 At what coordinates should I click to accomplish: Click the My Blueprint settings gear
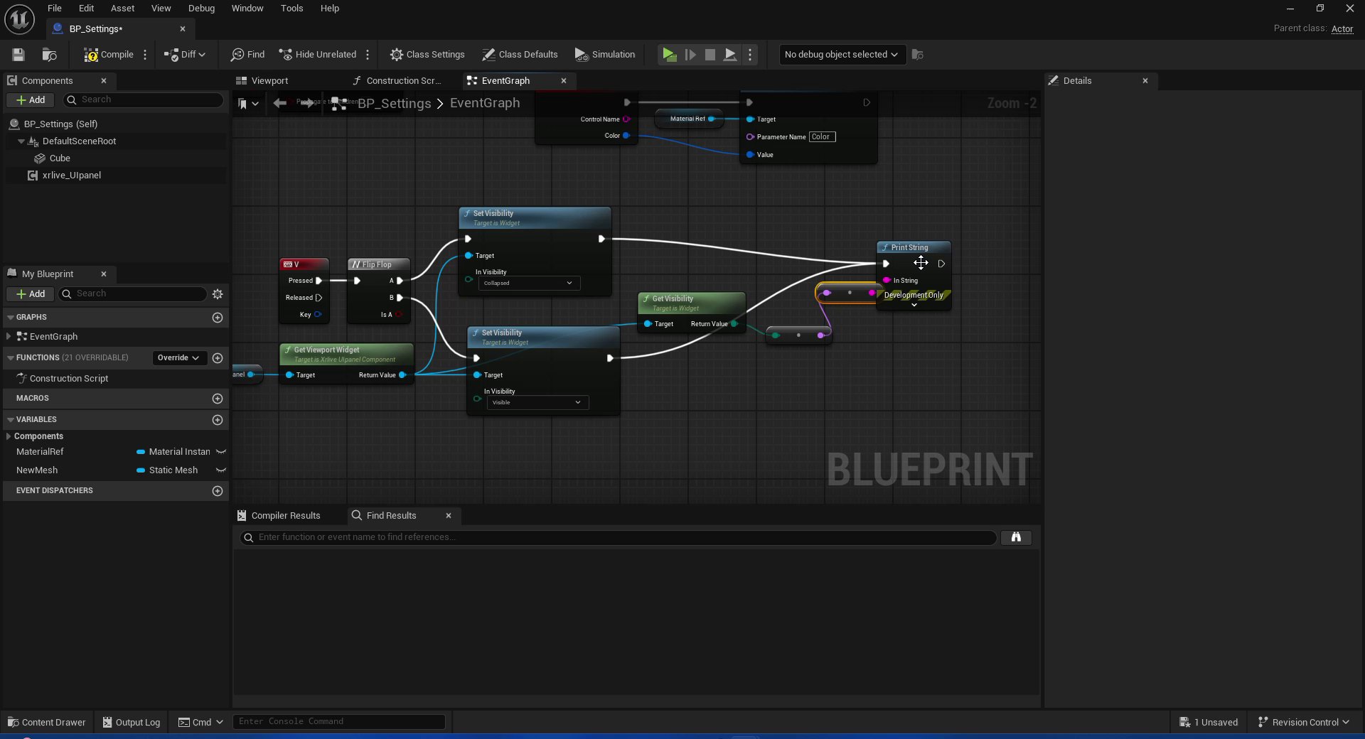click(218, 294)
